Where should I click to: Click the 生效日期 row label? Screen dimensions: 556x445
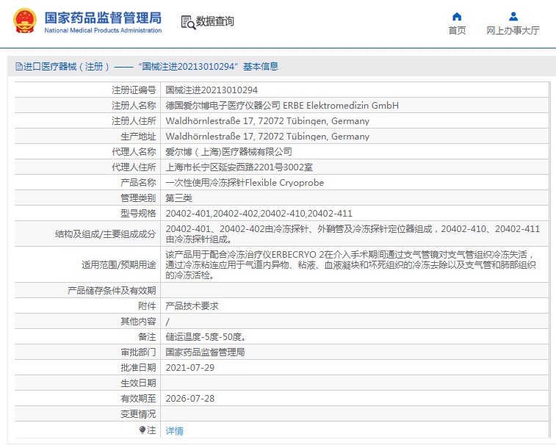coord(138,383)
